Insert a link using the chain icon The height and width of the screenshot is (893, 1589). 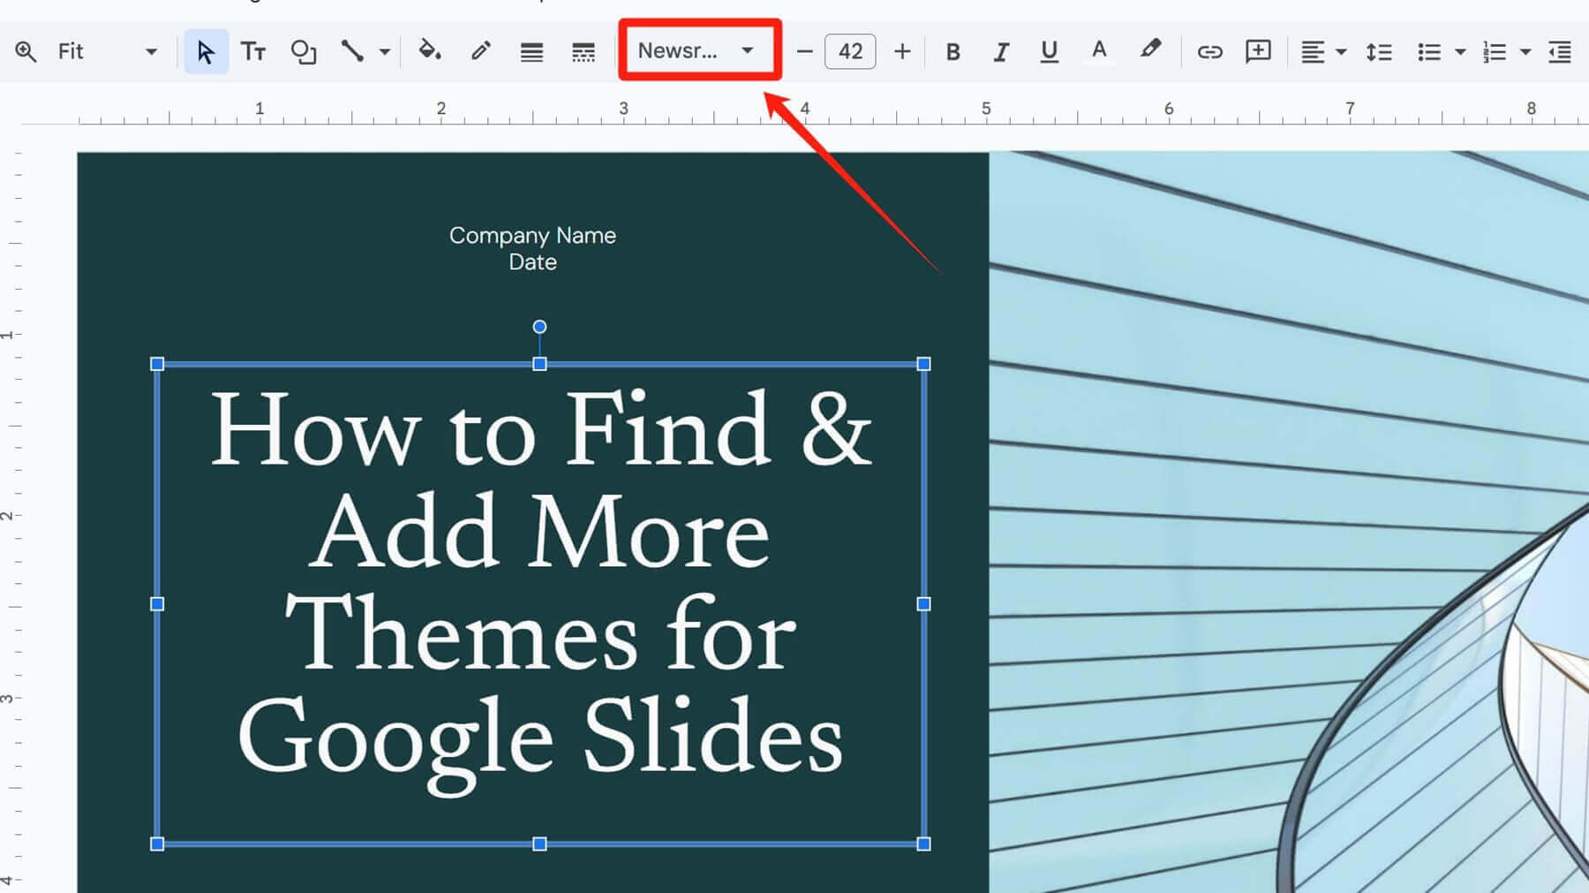click(1209, 52)
